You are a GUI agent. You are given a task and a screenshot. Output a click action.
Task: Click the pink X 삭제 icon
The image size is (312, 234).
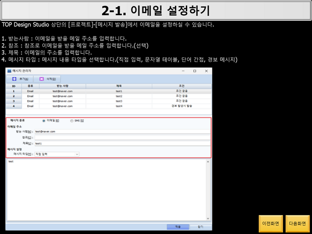[41, 79]
